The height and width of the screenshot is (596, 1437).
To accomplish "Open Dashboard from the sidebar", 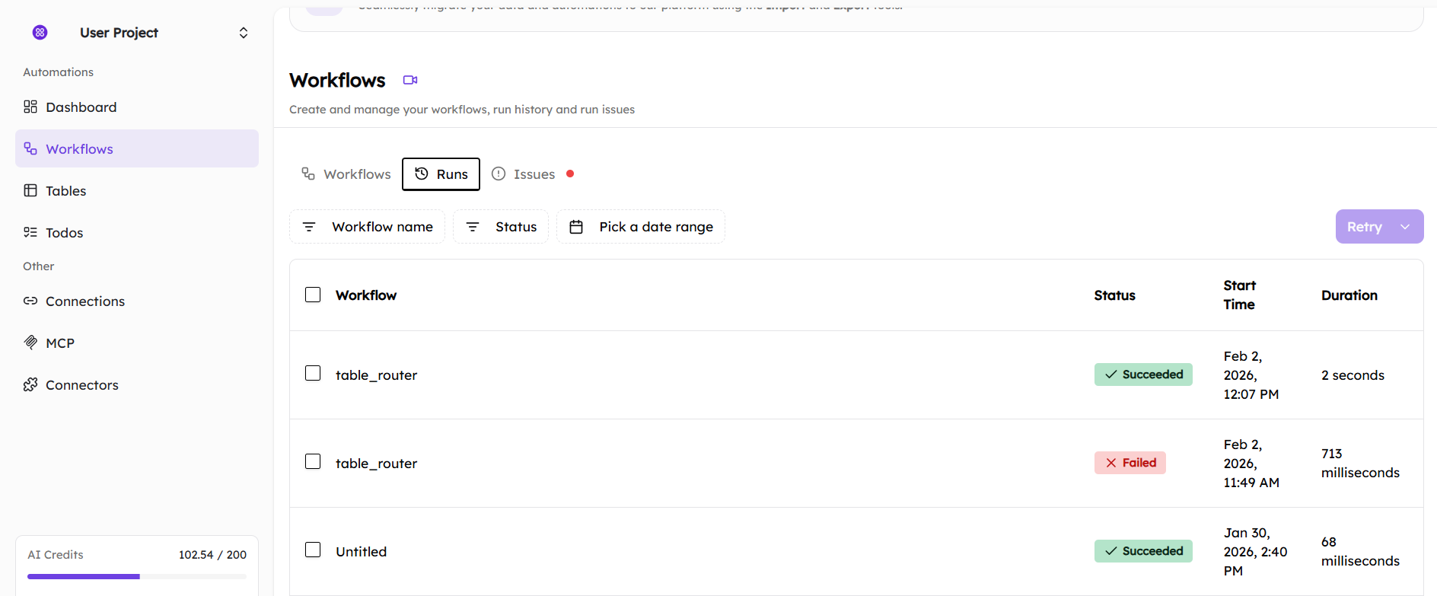I will pyautogui.click(x=81, y=107).
